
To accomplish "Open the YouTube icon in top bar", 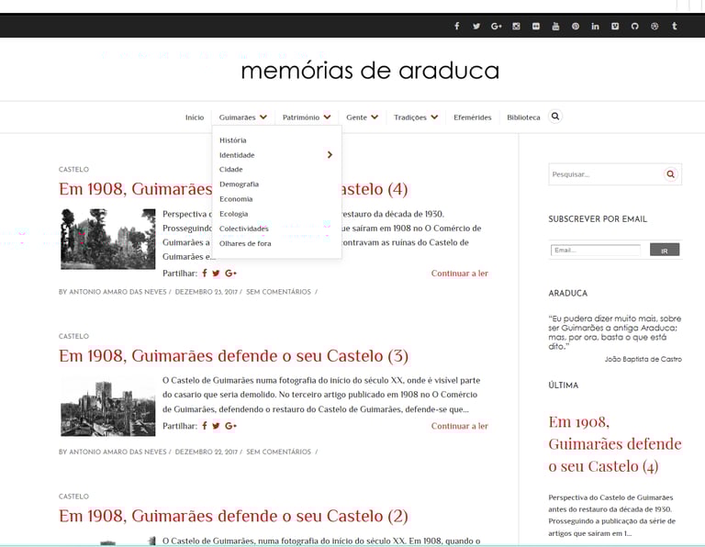I will click(x=555, y=26).
